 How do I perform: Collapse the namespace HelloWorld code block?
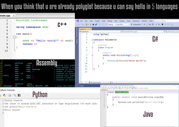click(x=92, y=40)
